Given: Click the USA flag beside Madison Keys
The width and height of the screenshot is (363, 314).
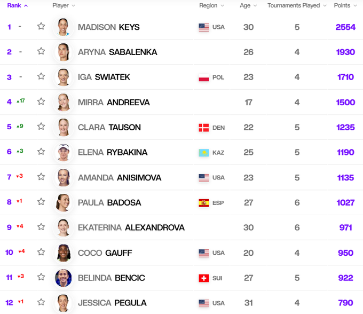Looking at the screenshot, I should point(203,27).
